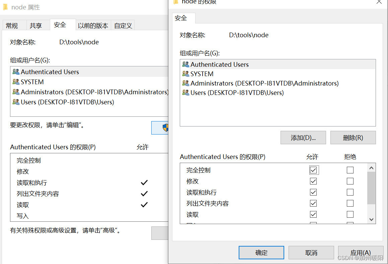The image size is (388, 264).
Task: Click the scrollbar down arrow in permissions list
Action: coord(371,219)
